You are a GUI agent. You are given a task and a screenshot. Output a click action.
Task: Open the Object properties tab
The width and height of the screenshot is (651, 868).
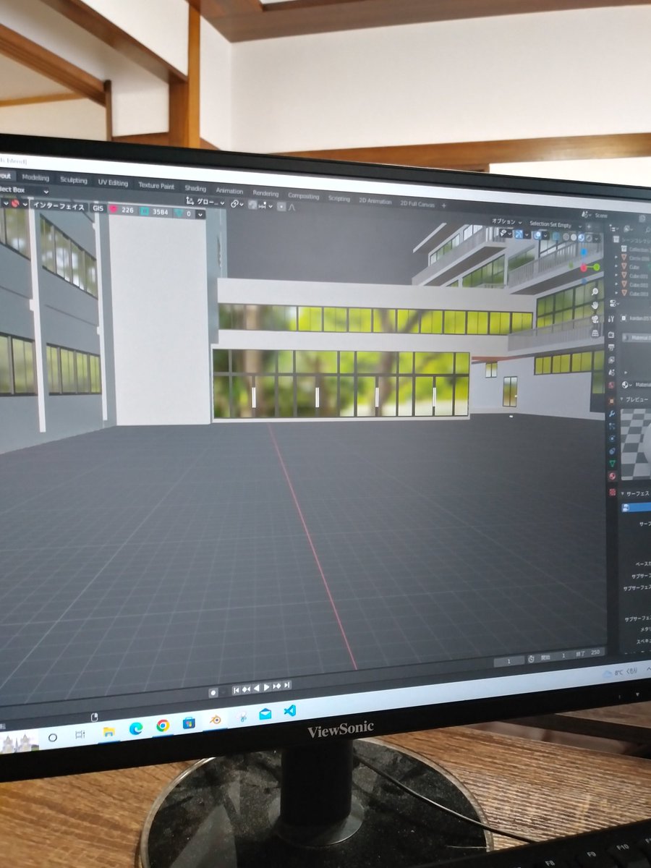[x=611, y=401]
